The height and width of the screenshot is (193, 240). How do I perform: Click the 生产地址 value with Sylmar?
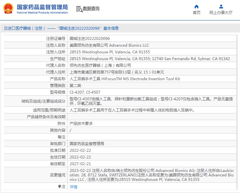coord(150,59)
